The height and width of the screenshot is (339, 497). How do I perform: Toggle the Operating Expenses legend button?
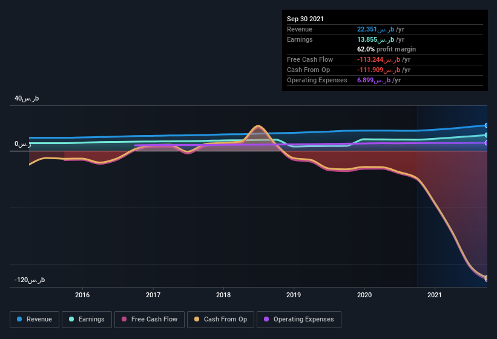[298, 320]
